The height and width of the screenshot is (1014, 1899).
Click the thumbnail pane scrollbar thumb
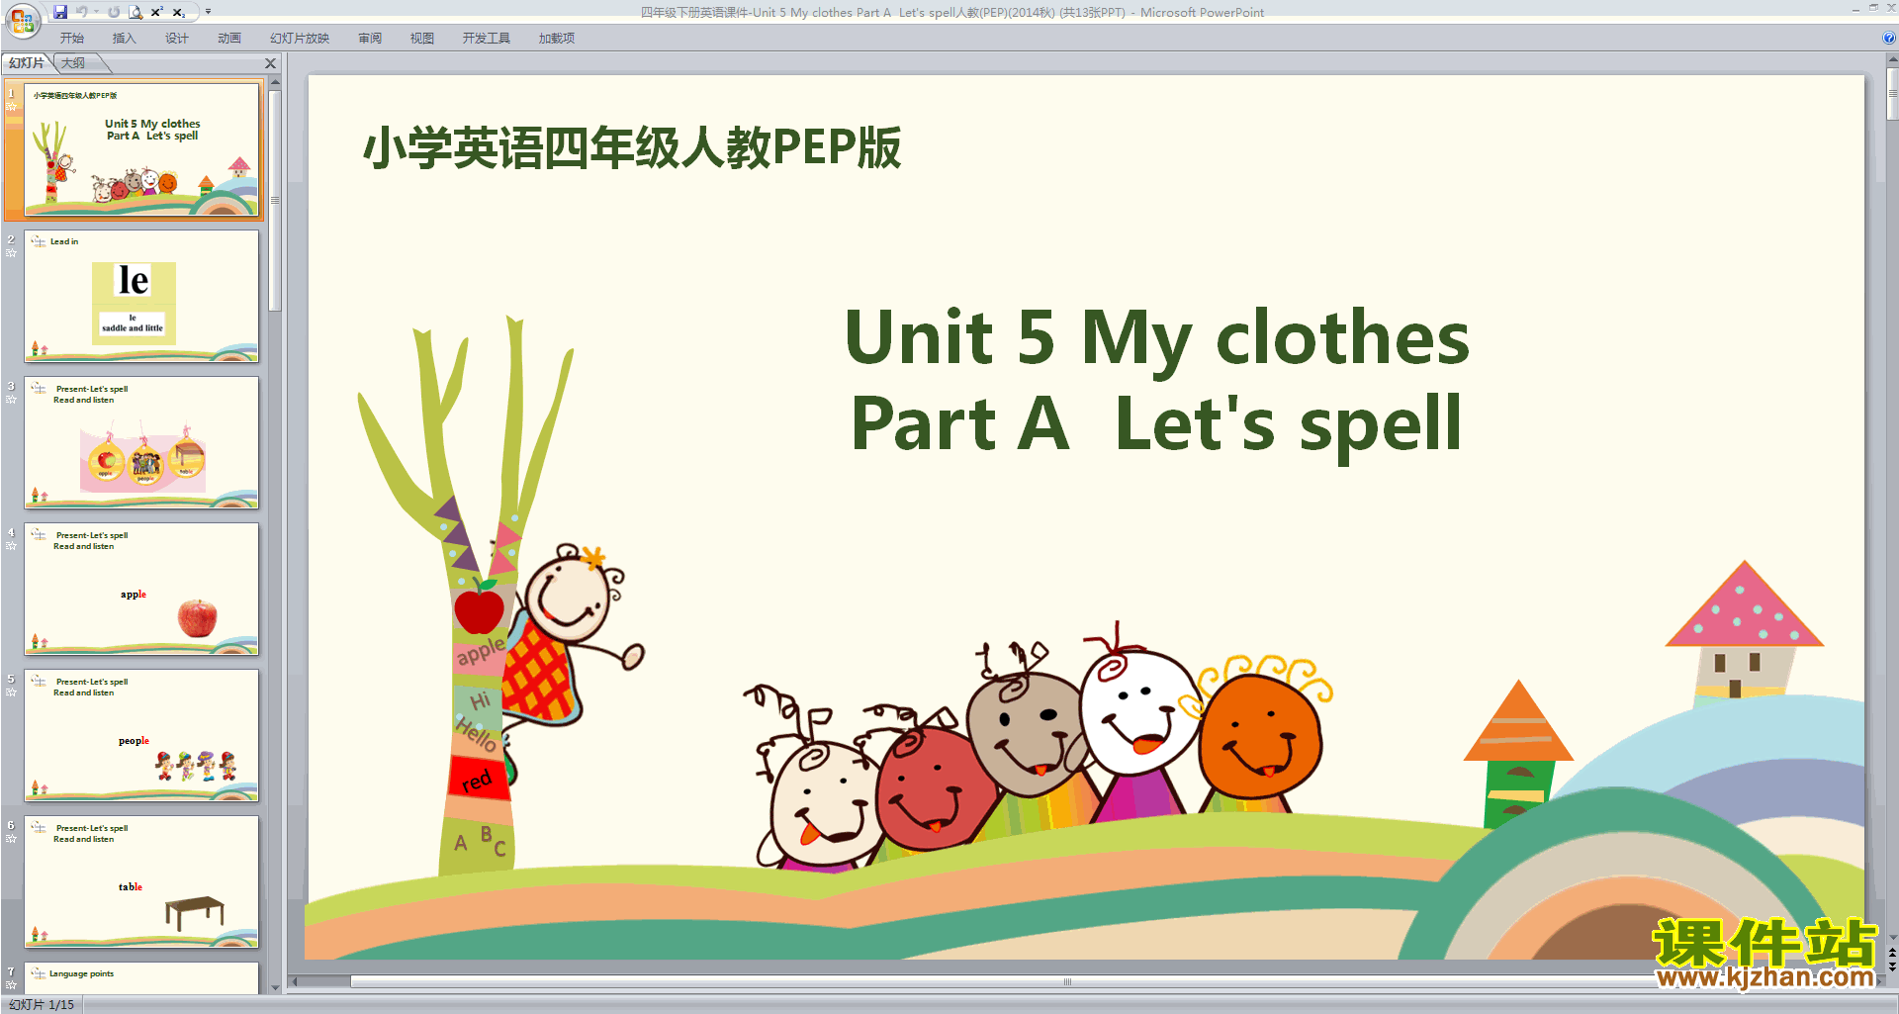[275, 201]
